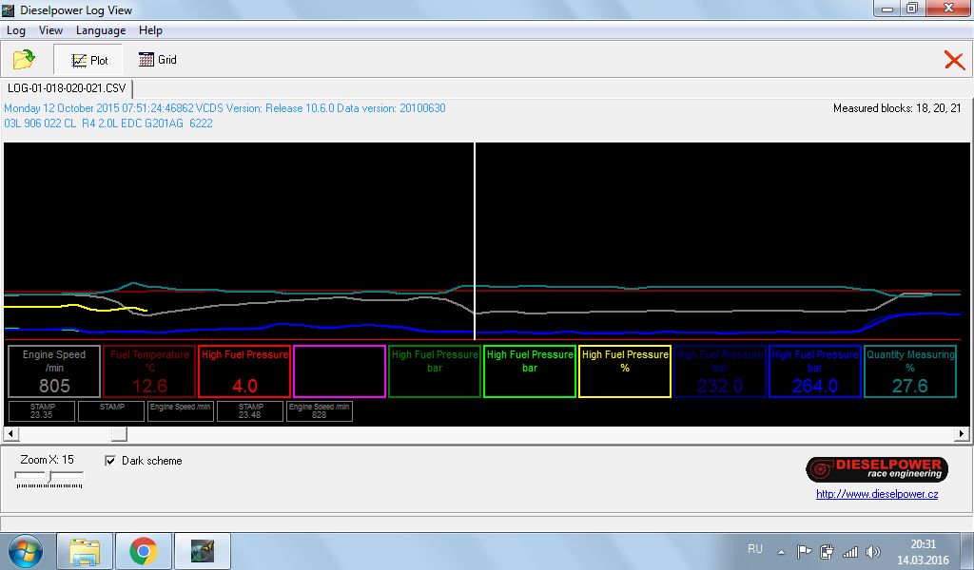Image resolution: width=974 pixels, height=570 pixels.
Task: Switch to Plot view
Action: (90, 60)
